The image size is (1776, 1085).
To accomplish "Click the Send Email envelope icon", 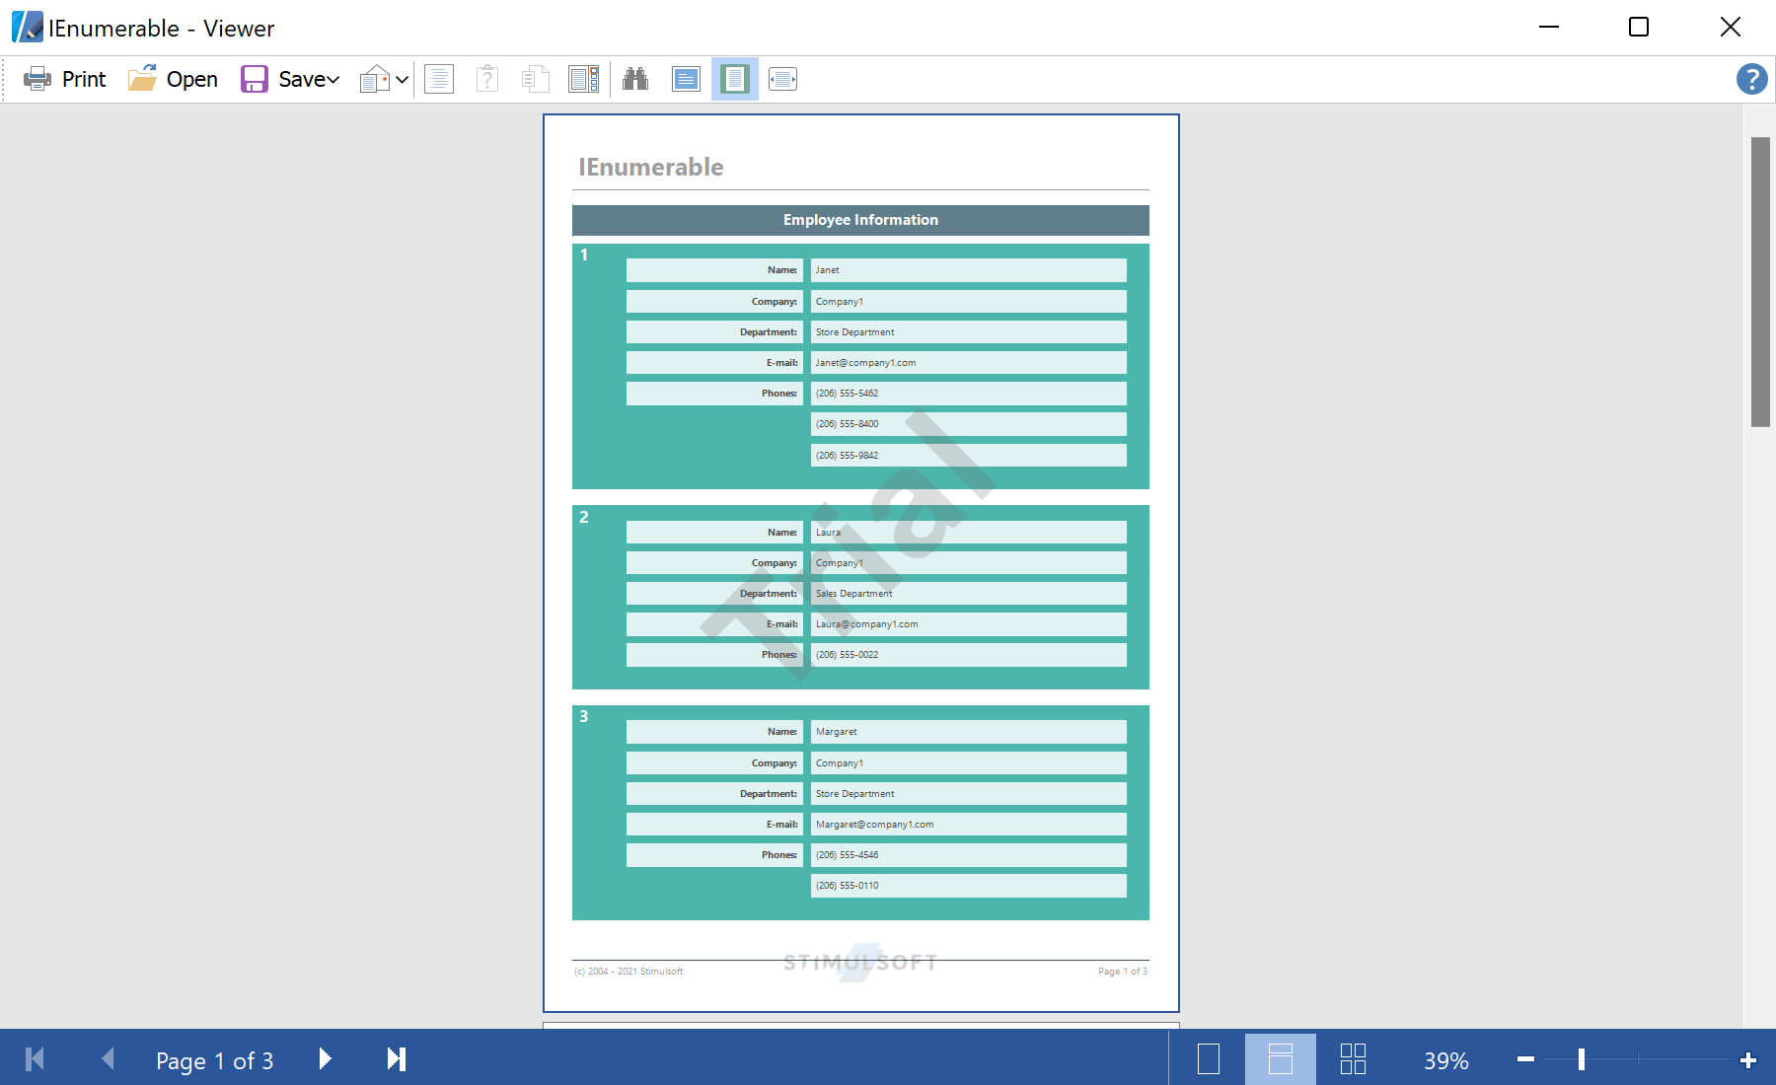I will 374,79.
